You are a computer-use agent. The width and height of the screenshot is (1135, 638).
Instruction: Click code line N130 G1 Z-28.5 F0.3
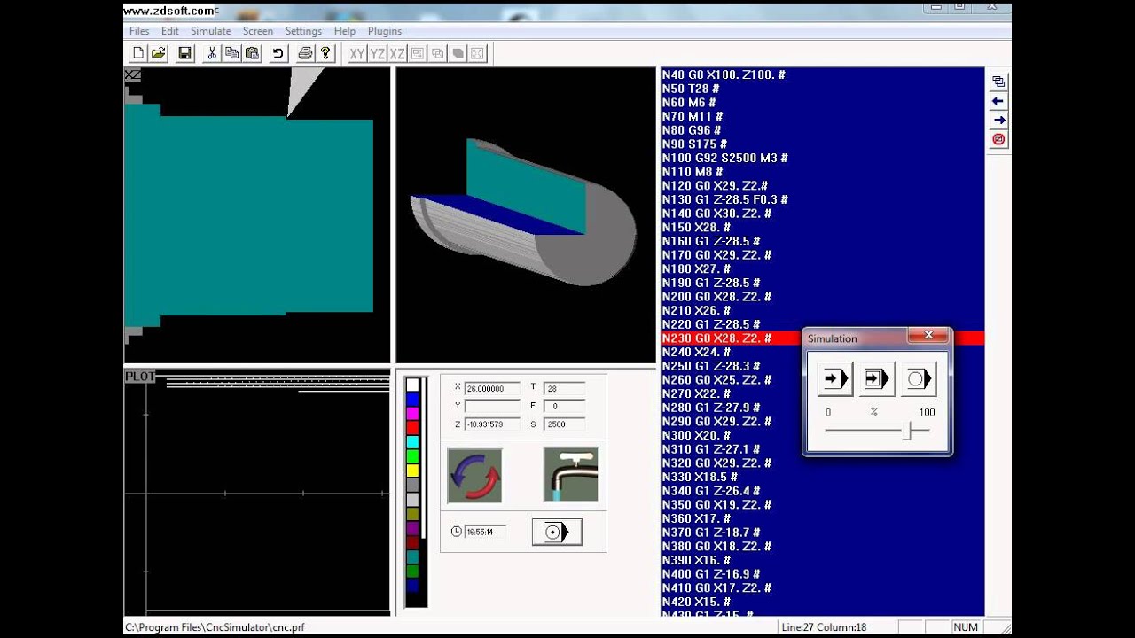[x=725, y=199]
